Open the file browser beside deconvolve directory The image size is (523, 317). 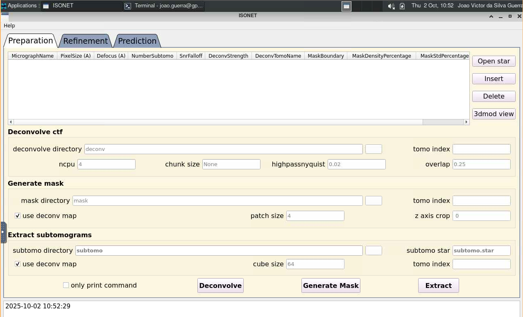tap(373, 149)
